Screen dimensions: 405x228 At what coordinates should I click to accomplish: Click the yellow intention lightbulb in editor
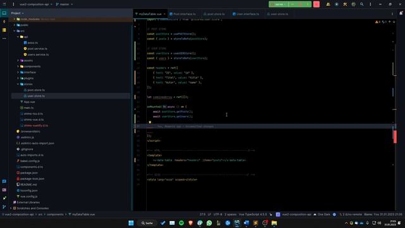150,122
